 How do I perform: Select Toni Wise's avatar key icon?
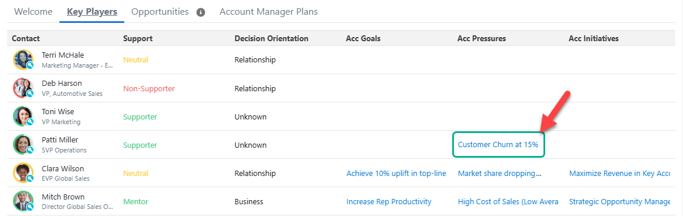click(x=30, y=122)
